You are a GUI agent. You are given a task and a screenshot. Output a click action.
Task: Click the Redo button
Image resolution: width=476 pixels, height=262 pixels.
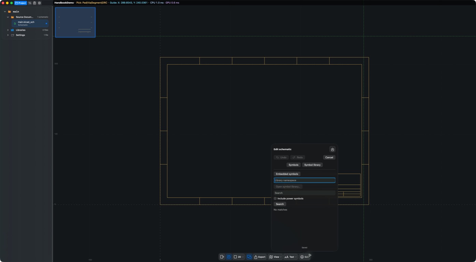298,157
